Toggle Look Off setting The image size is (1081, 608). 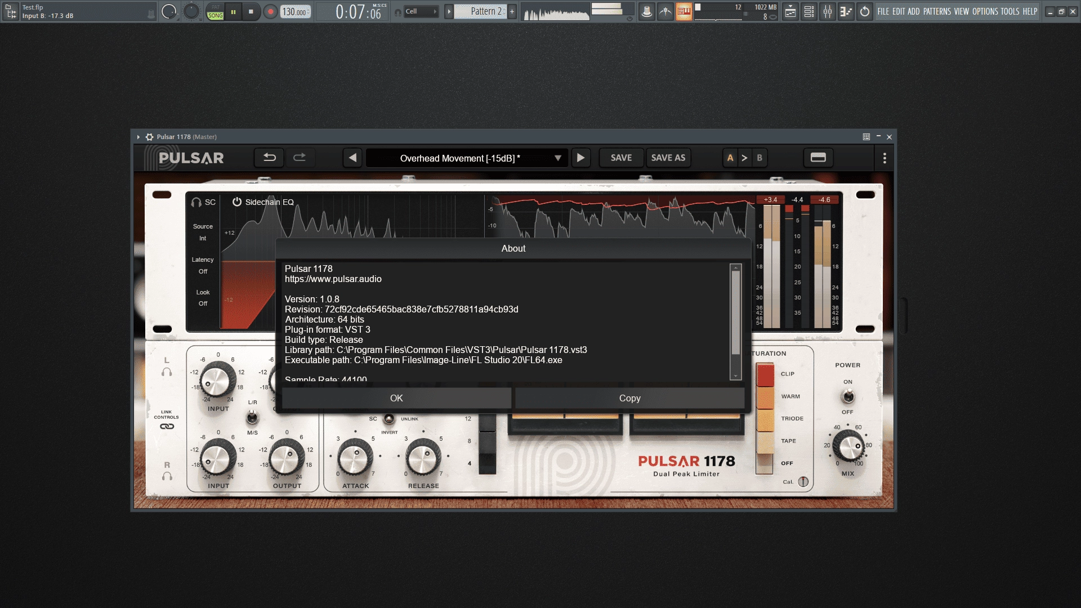[x=203, y=303]
